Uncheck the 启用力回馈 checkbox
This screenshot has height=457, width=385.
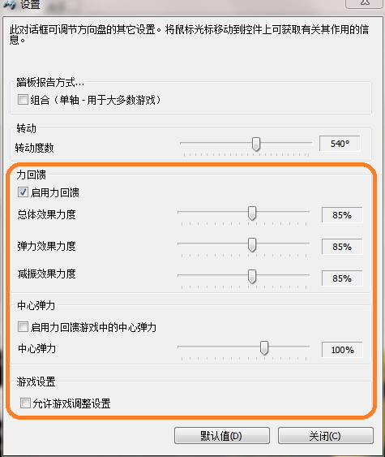click(23, 192)
